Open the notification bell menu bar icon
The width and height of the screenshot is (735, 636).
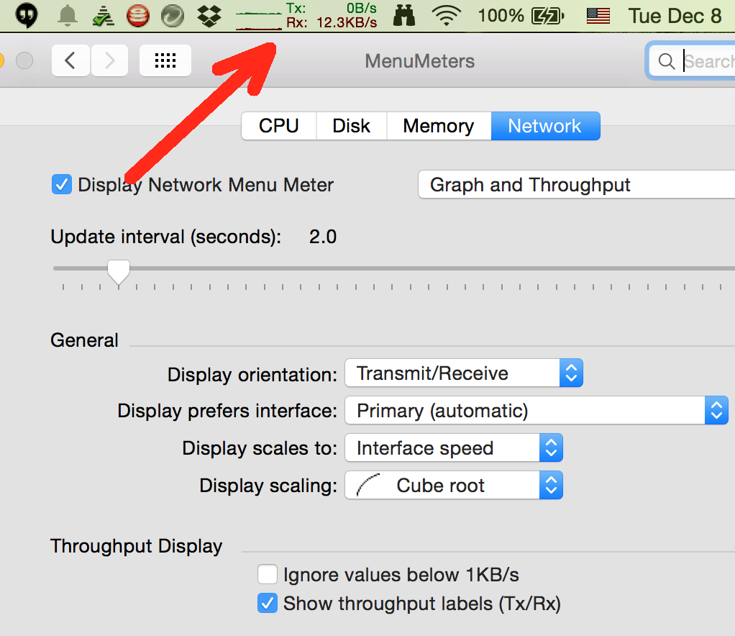(x=68, y=16)
